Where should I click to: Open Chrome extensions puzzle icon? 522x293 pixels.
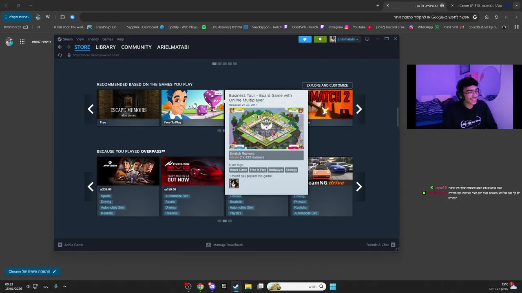coord(62,17)
